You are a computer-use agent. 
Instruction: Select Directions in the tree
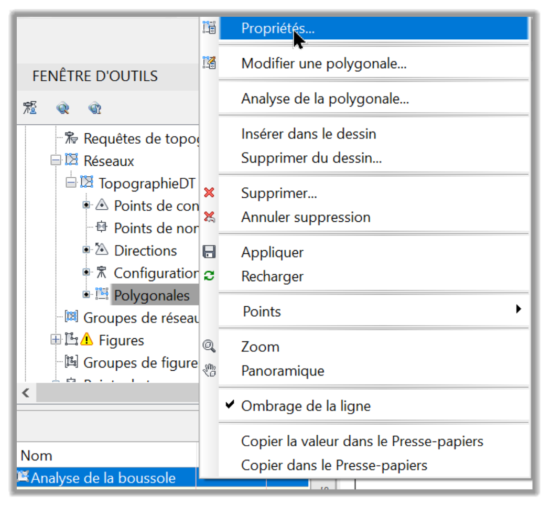click(145, 251)
